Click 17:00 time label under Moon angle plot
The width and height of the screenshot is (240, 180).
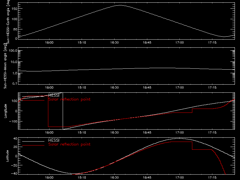179,87
